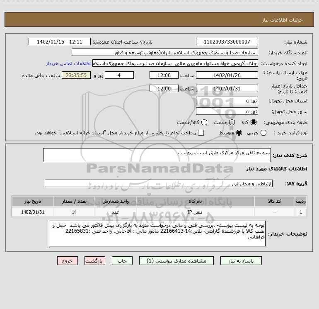Click the نام کالا column header

[x=195, y=201]
